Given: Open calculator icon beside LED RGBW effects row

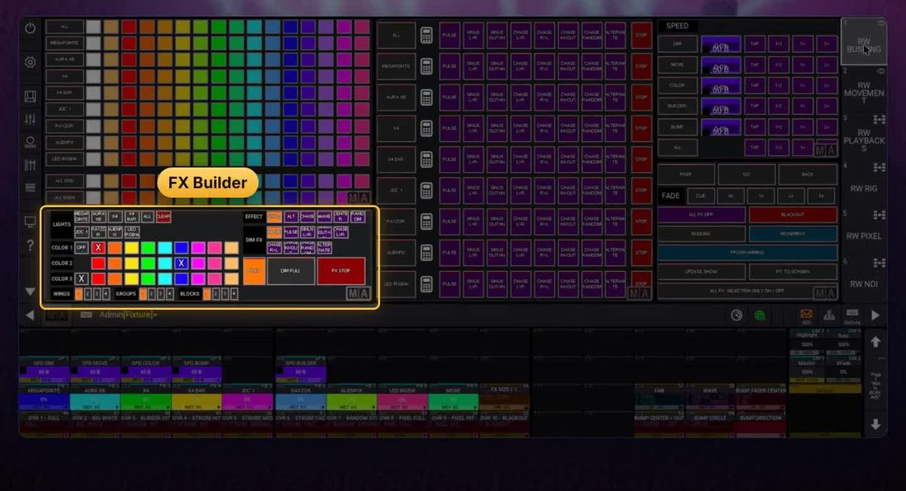Looking at the screenshot, I should click(427, 284).
